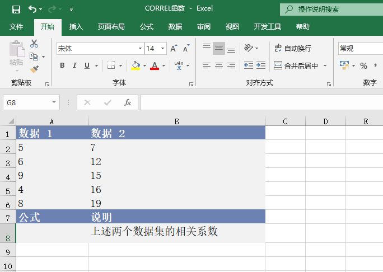This screenshot has width=383, height=272.
Task: Click the Increase Font Size icon
Action: pos(174,49)
